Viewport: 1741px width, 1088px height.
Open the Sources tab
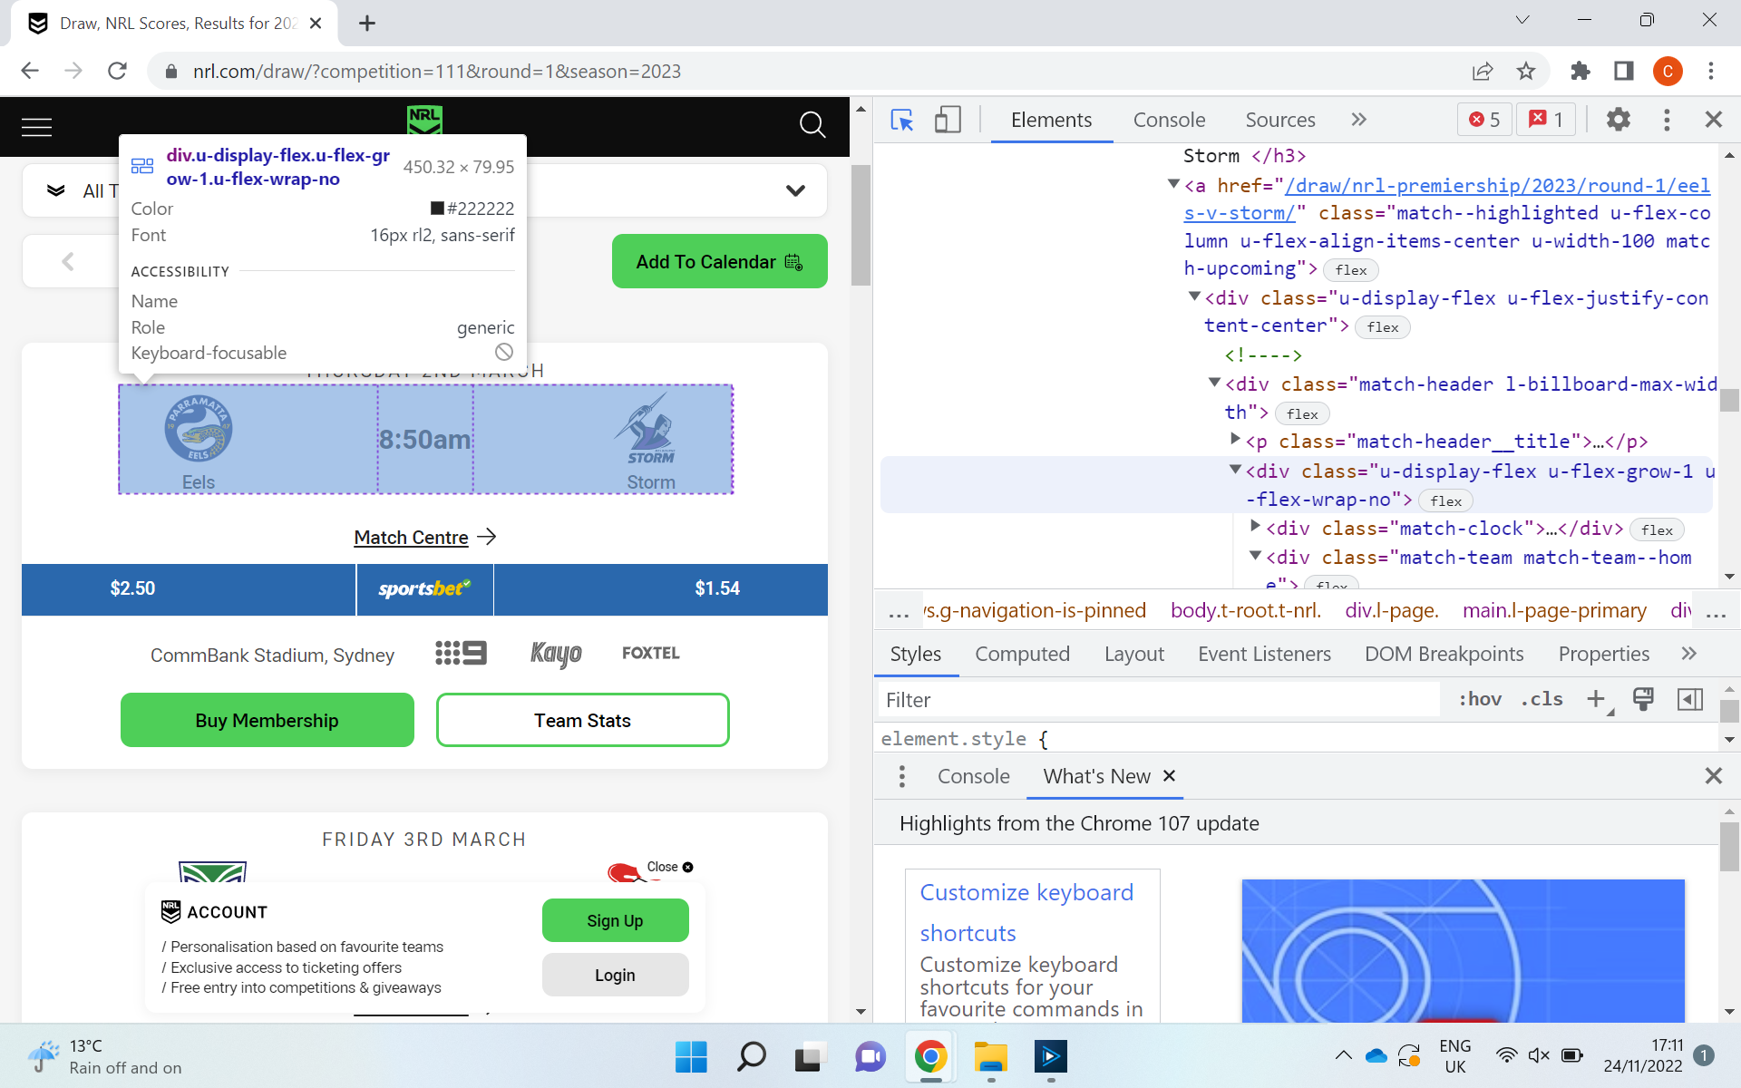1279,120
